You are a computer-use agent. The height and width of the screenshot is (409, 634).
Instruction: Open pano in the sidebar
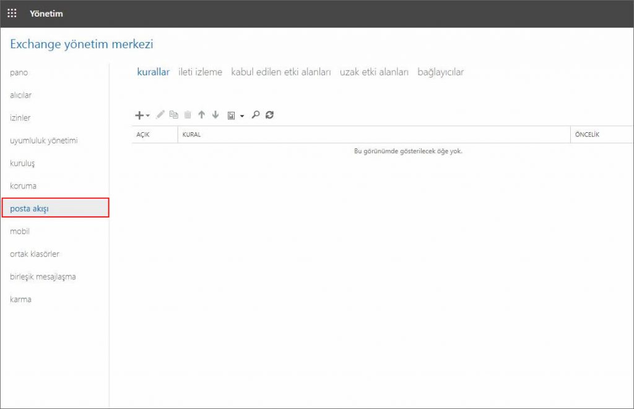19,73
